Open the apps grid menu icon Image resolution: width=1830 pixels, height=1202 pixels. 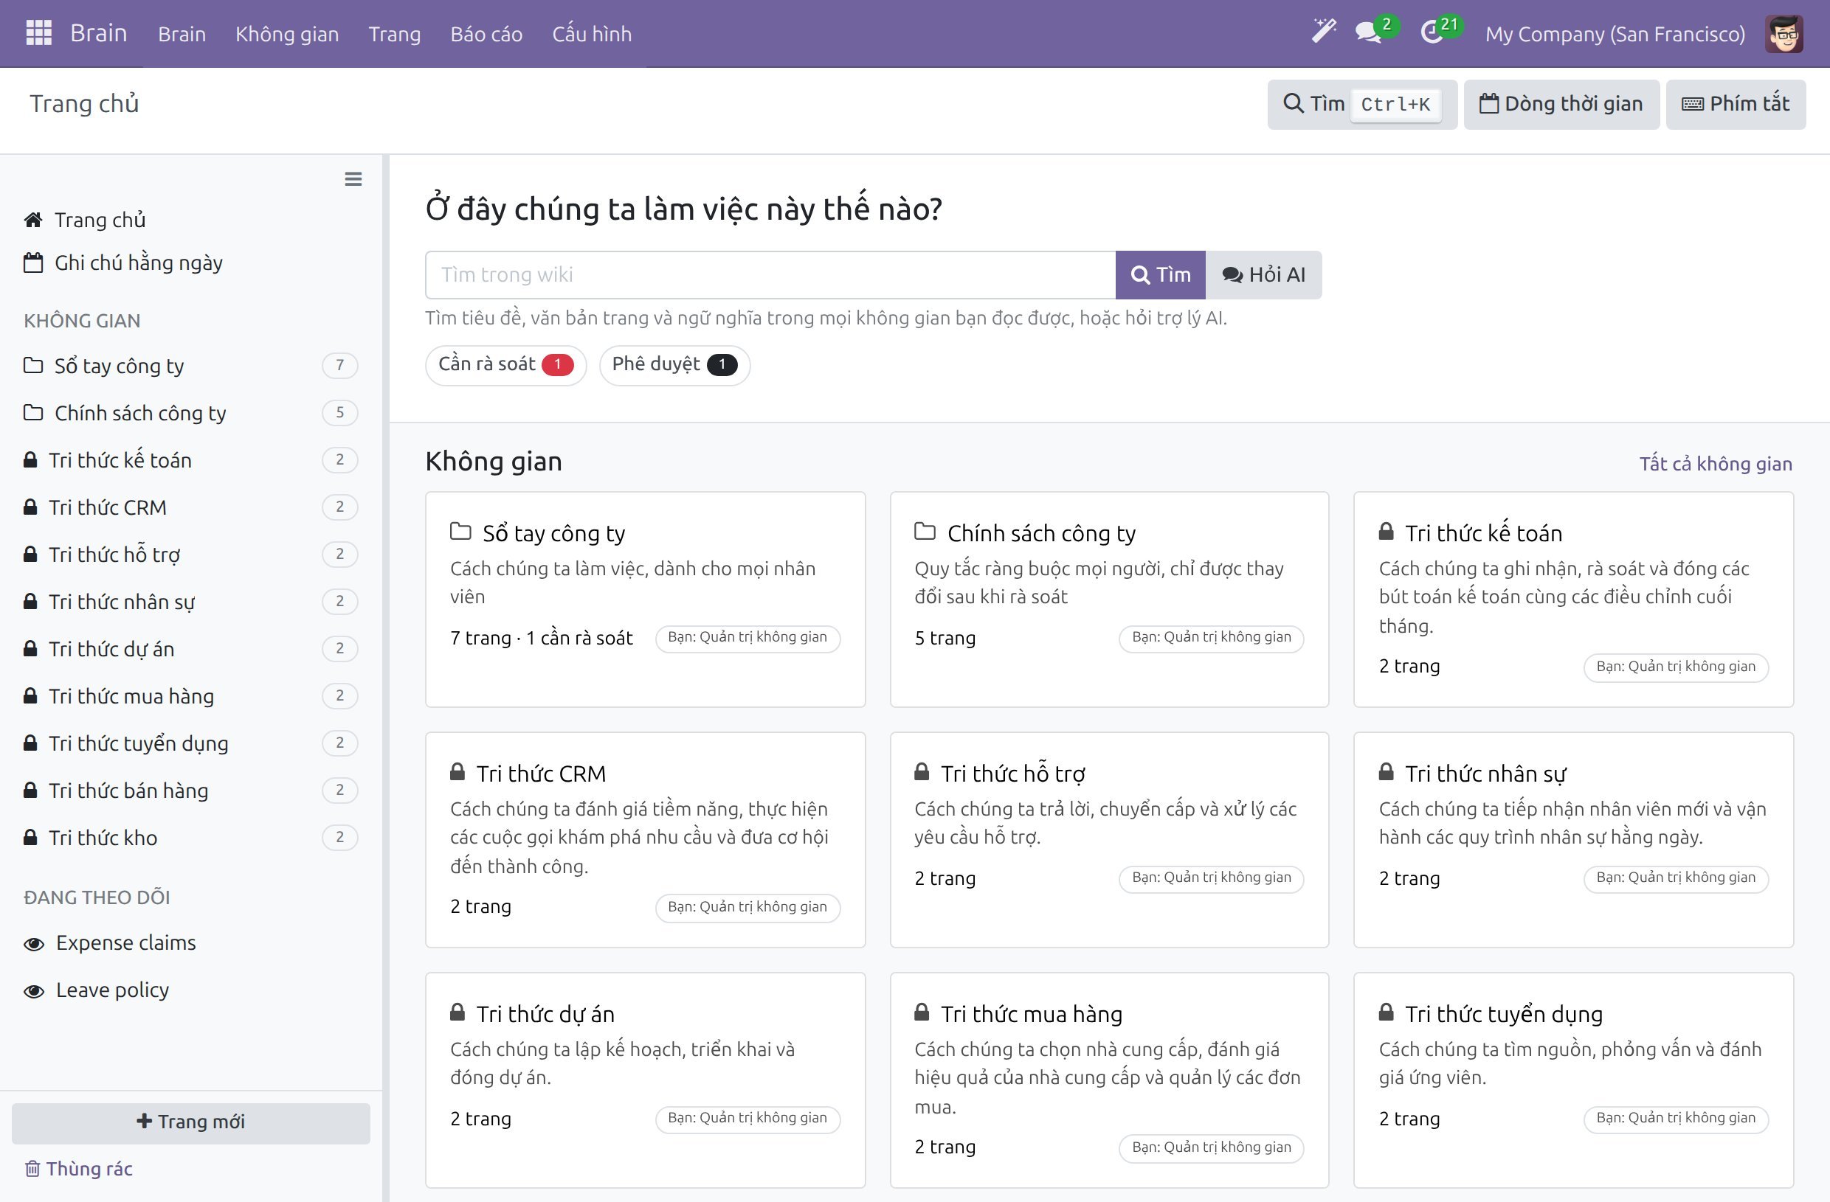click(x=38, y=33)
